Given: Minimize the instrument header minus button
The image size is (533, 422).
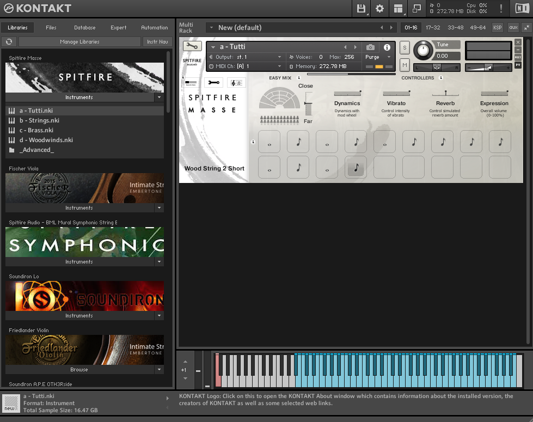Looking at the screenshot, I should (518, 50).
